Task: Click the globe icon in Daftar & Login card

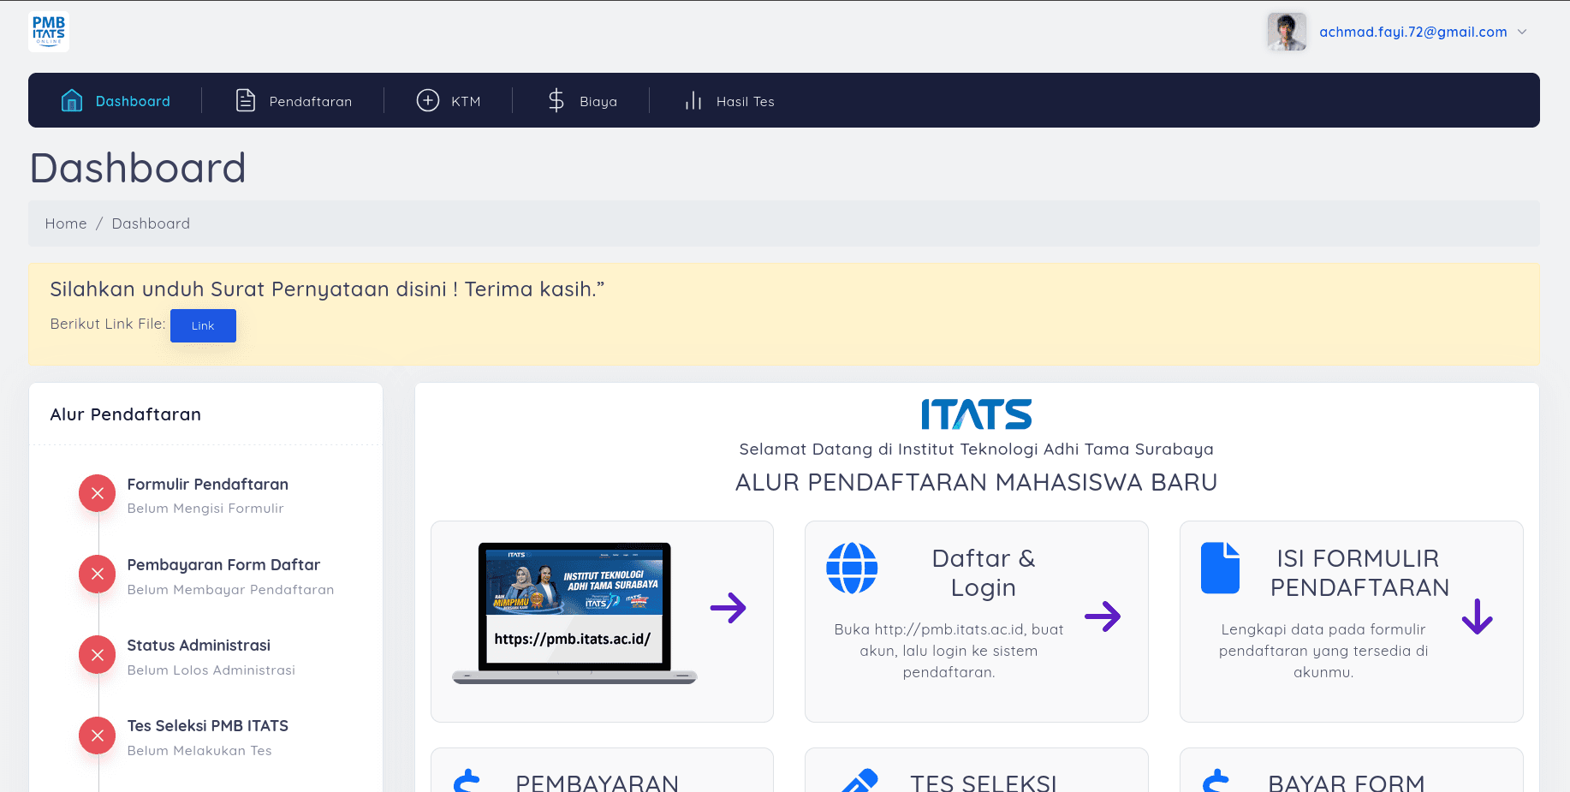Action: 852,569
